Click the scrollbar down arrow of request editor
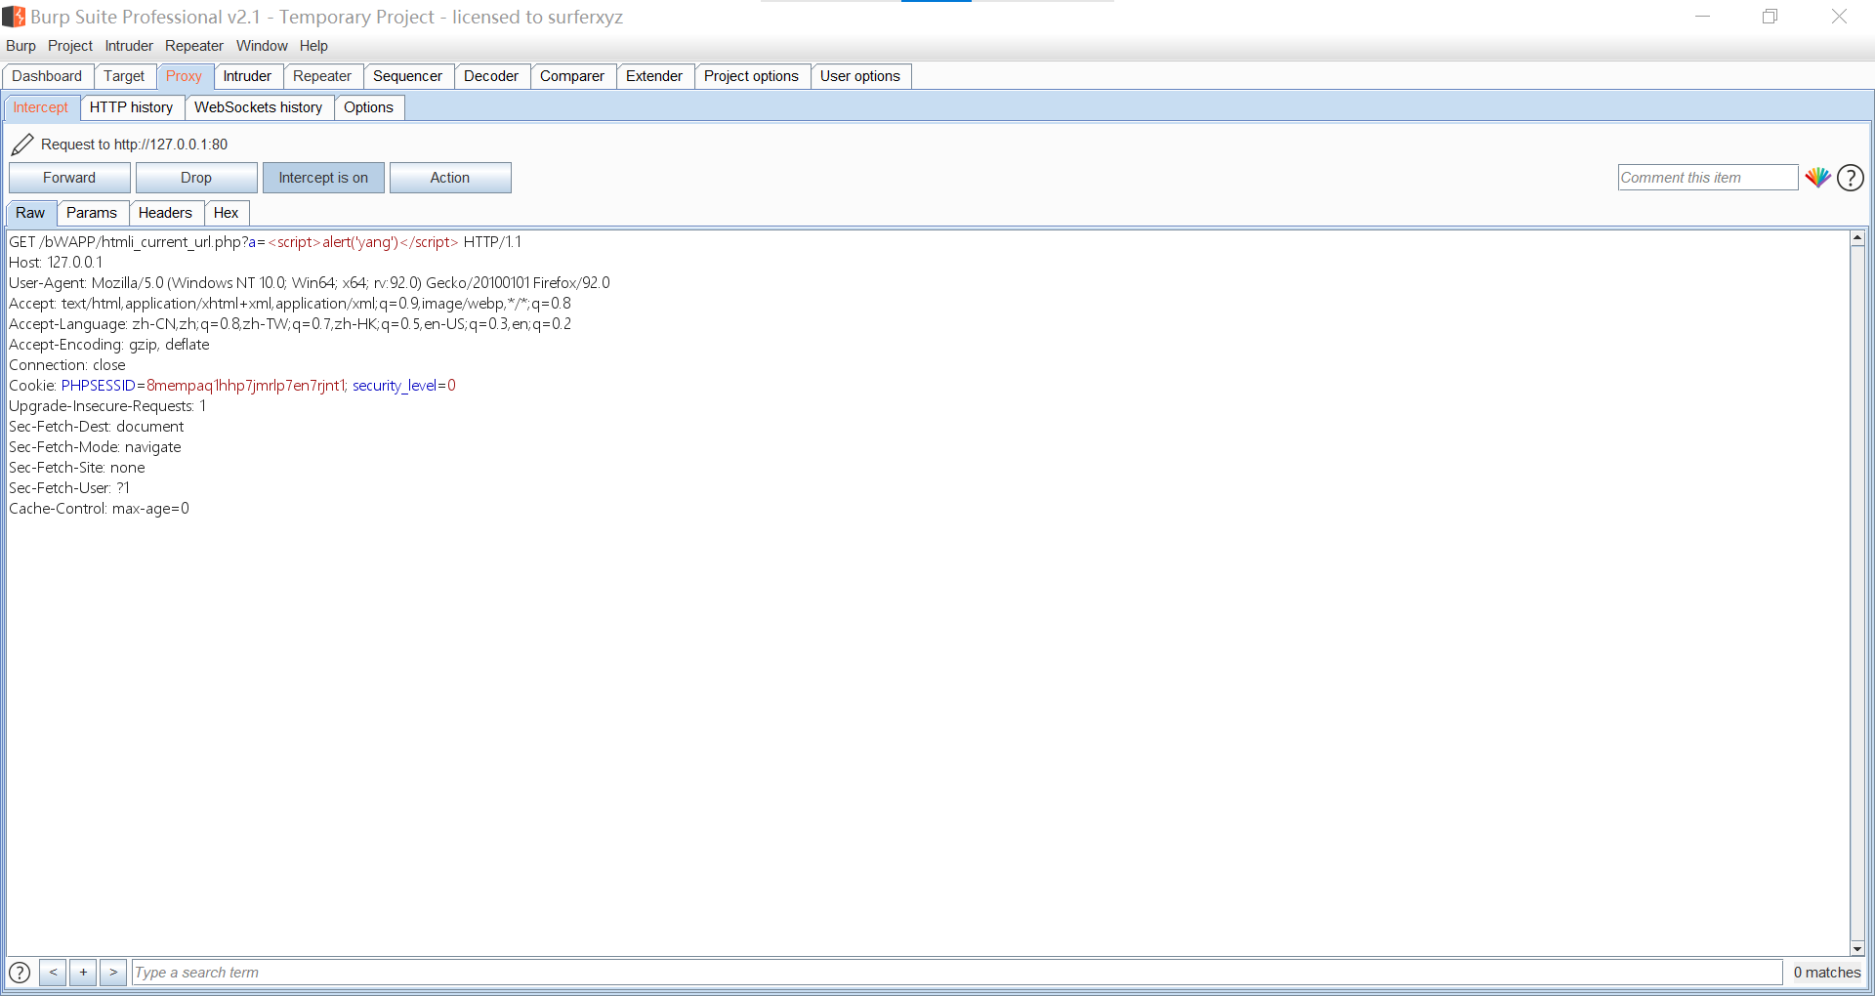This screenshot has width=1875, height=996. tap(1857, 948)
